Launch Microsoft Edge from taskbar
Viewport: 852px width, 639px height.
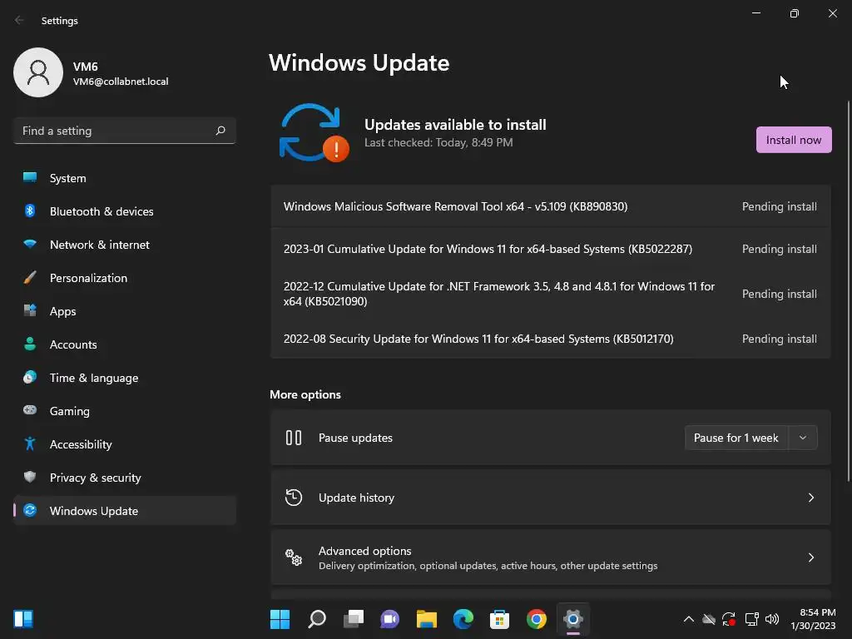(x=463, y=619)
